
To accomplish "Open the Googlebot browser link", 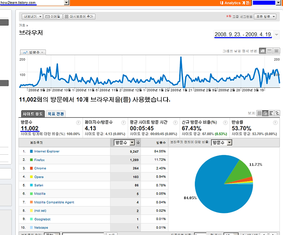I will tap(42, 219).
